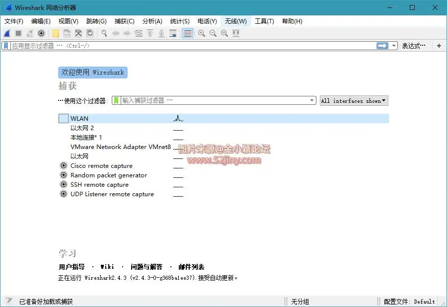
Task: Zoom in using the magnifier-plus icon
Action: (201, 33)
